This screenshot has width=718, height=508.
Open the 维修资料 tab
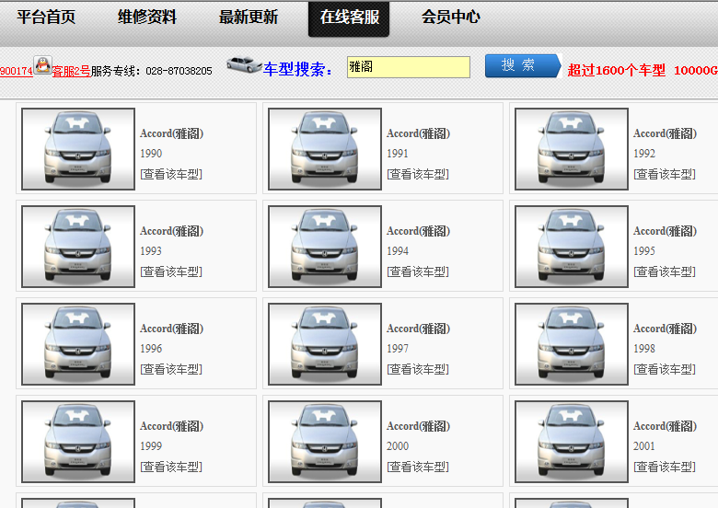(x=147, y=17)
